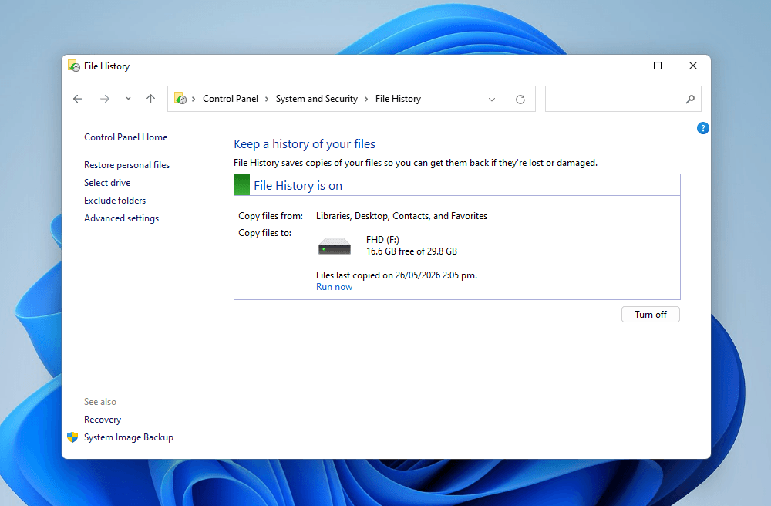
Task: Click 'Libraries, Desktop, Contacts, and Favorites' text
Action: coord(402,216)
